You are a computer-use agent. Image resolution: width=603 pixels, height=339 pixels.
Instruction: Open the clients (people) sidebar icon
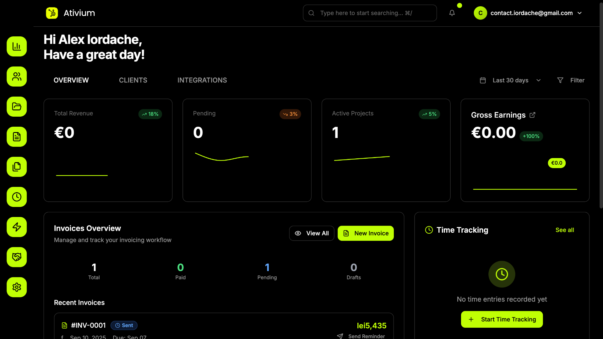click(x=17, y=77)
